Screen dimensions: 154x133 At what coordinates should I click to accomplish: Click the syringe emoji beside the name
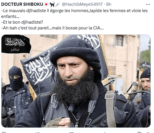point(57,5)
